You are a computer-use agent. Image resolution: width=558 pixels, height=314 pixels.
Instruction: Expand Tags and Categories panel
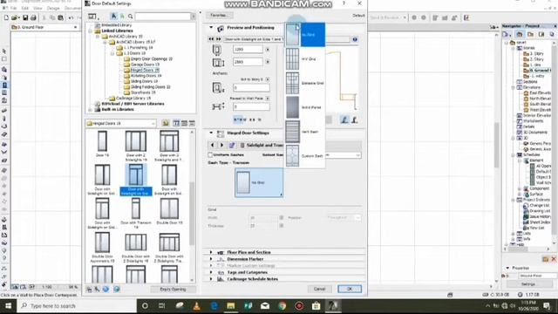click(211, 272)
